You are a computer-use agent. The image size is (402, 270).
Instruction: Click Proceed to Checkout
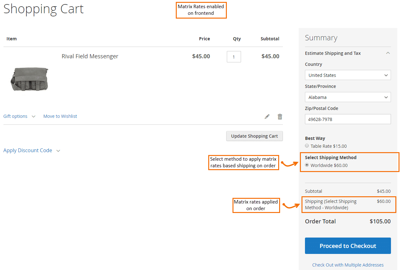[x=348, y=246]
